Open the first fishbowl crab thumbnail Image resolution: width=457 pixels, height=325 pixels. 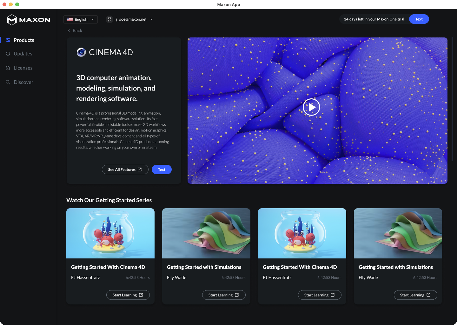[x=110, y=233]
